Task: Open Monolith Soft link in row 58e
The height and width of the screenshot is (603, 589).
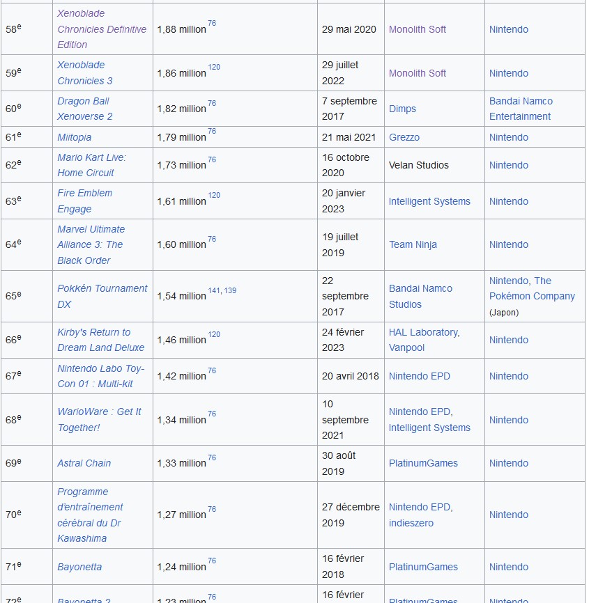Action: coord(418,29)
